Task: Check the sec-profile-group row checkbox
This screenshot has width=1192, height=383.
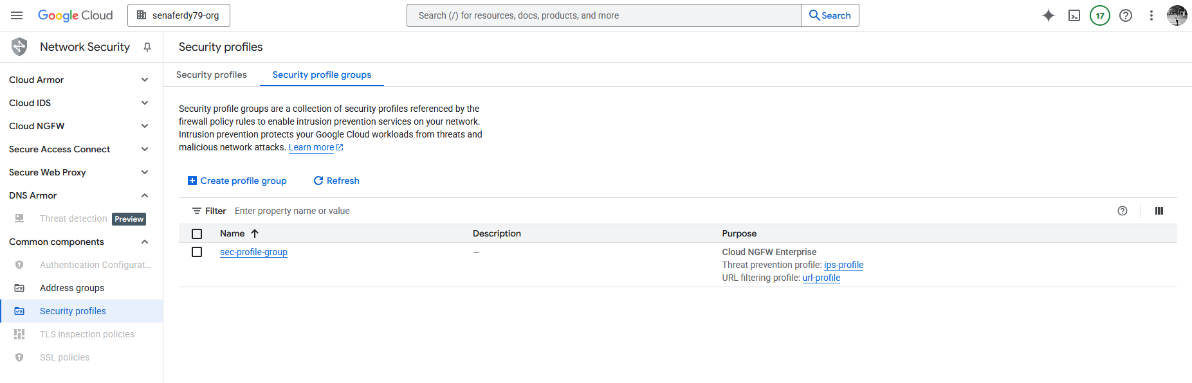Action: tap(197, 252)
